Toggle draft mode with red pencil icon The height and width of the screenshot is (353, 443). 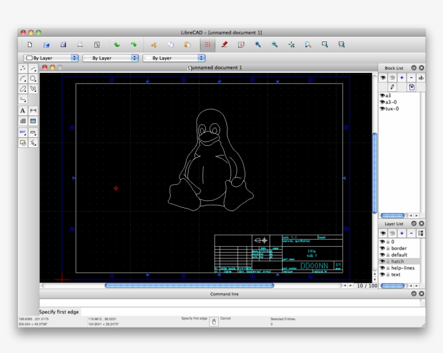[224, 45]
